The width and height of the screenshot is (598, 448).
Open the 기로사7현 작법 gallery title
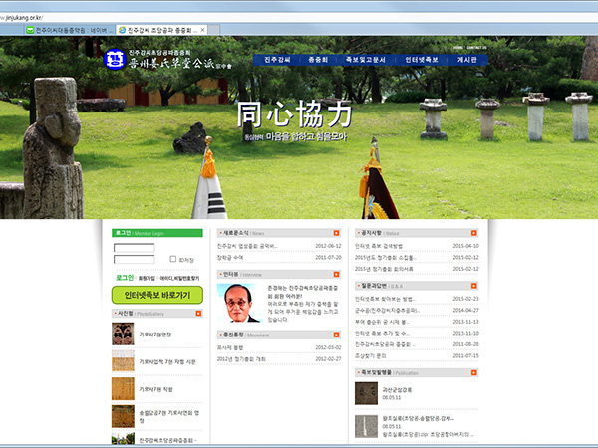point(155,389)
